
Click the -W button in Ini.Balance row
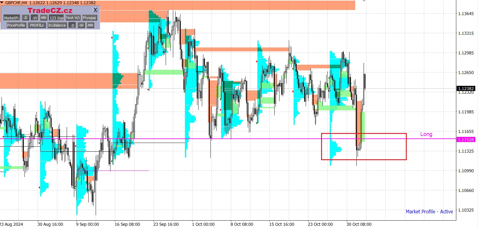(81, 25)
